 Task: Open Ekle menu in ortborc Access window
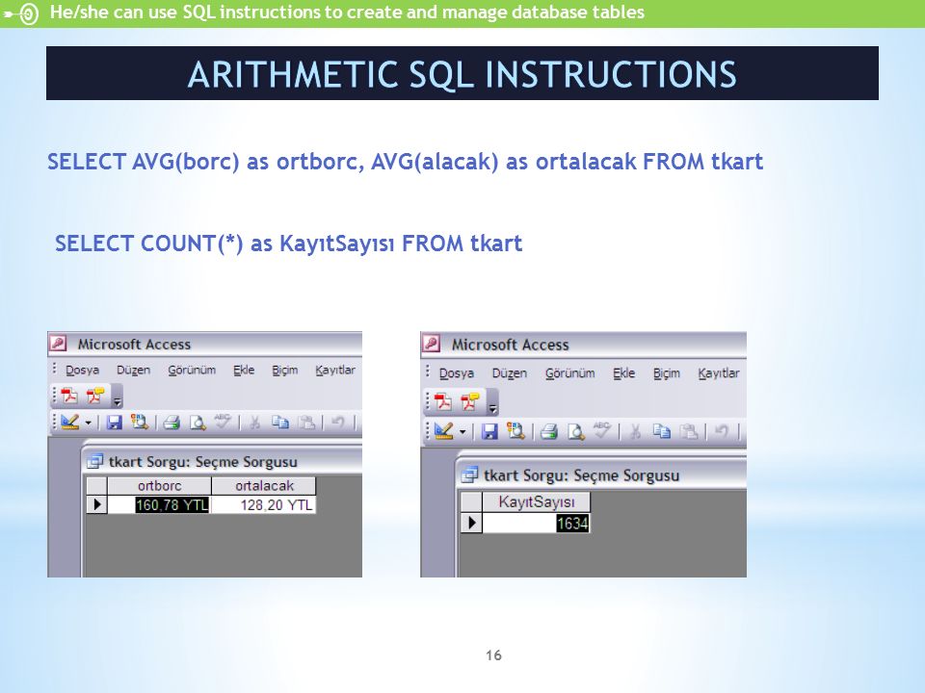tap(244, 370)
